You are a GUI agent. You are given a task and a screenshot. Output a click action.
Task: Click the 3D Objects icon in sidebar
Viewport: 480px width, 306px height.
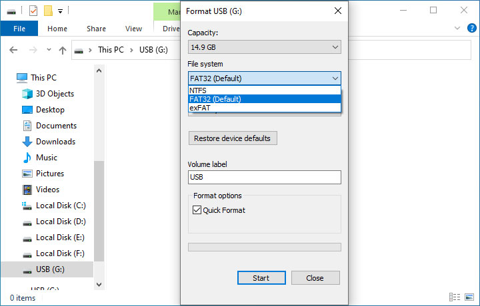click(27, 94)
